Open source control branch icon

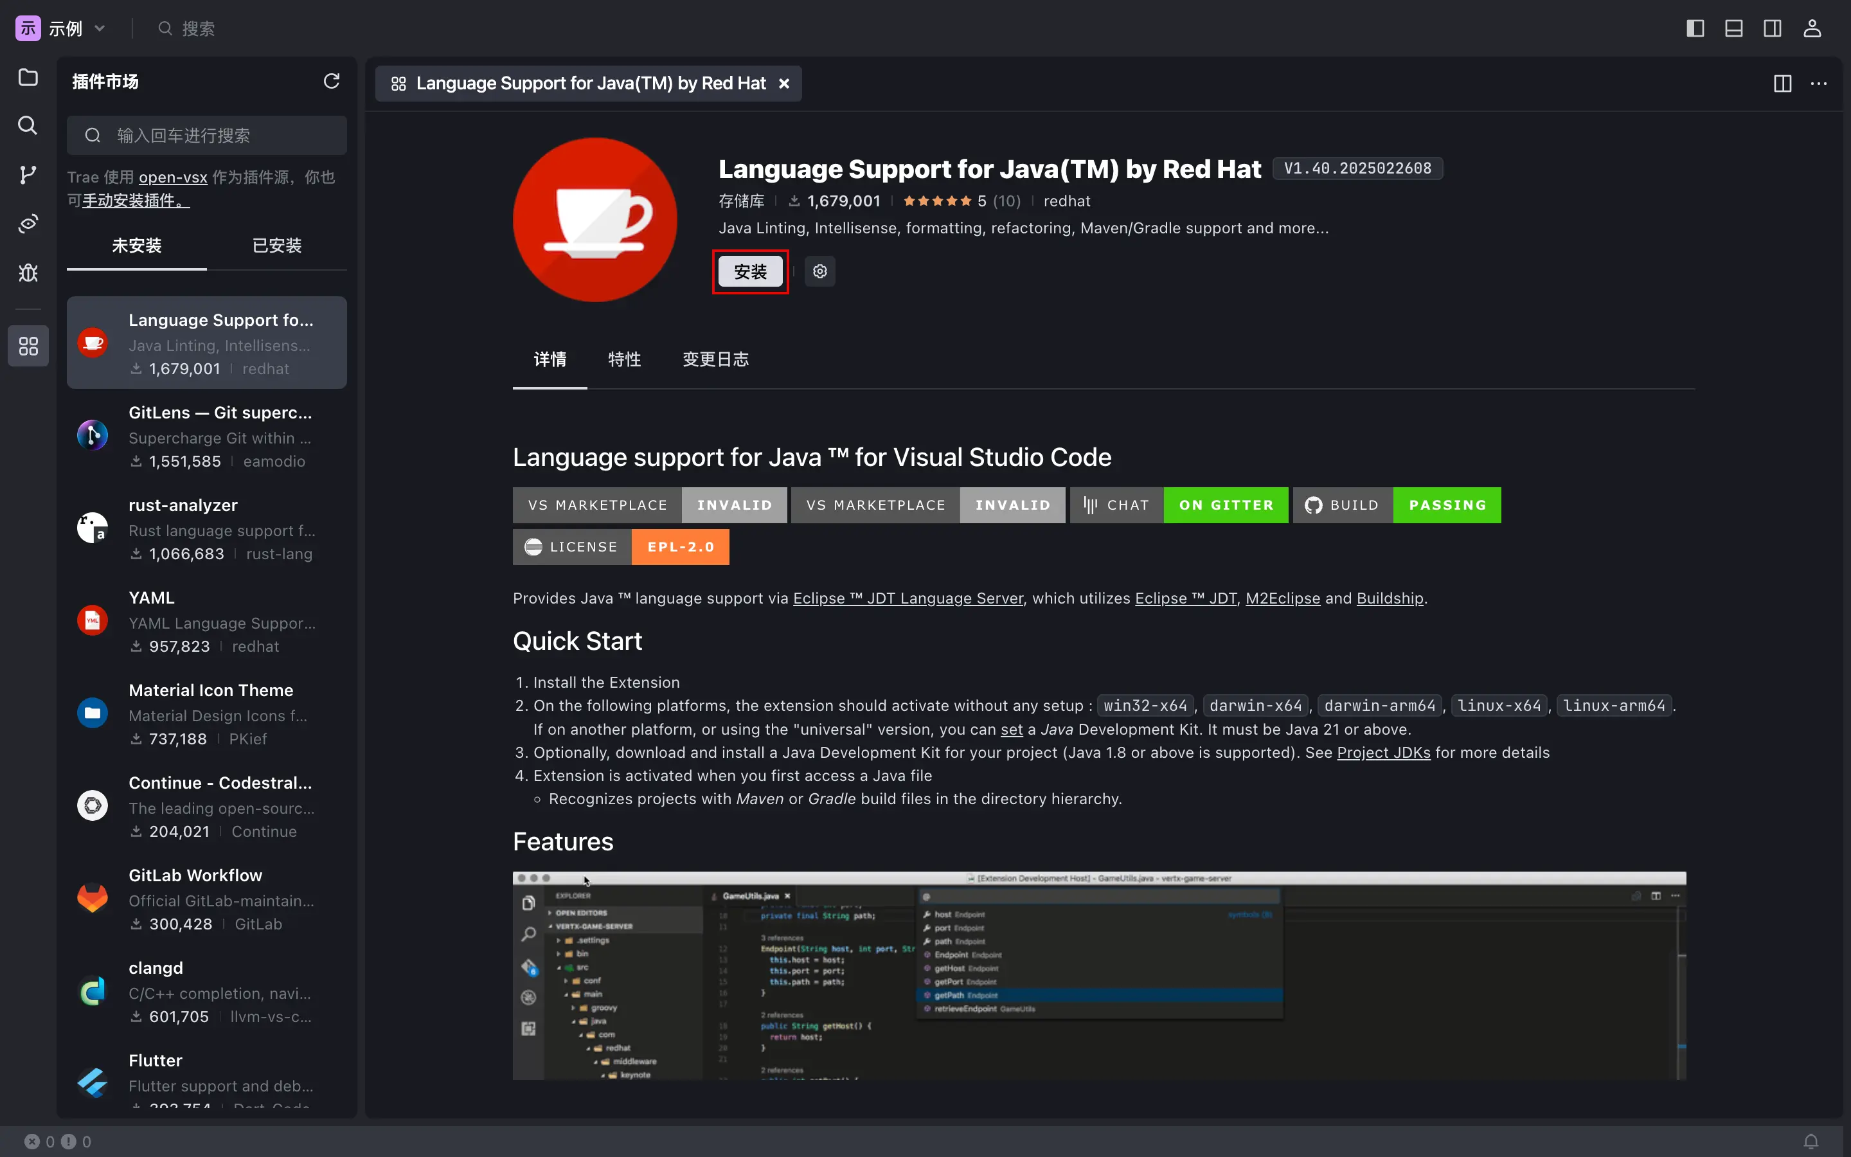click(x=28, y=174)
